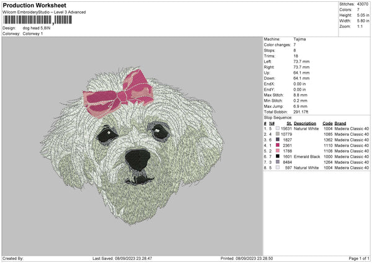
Task: Click the zoom value '1:1'
Action: 360,26
